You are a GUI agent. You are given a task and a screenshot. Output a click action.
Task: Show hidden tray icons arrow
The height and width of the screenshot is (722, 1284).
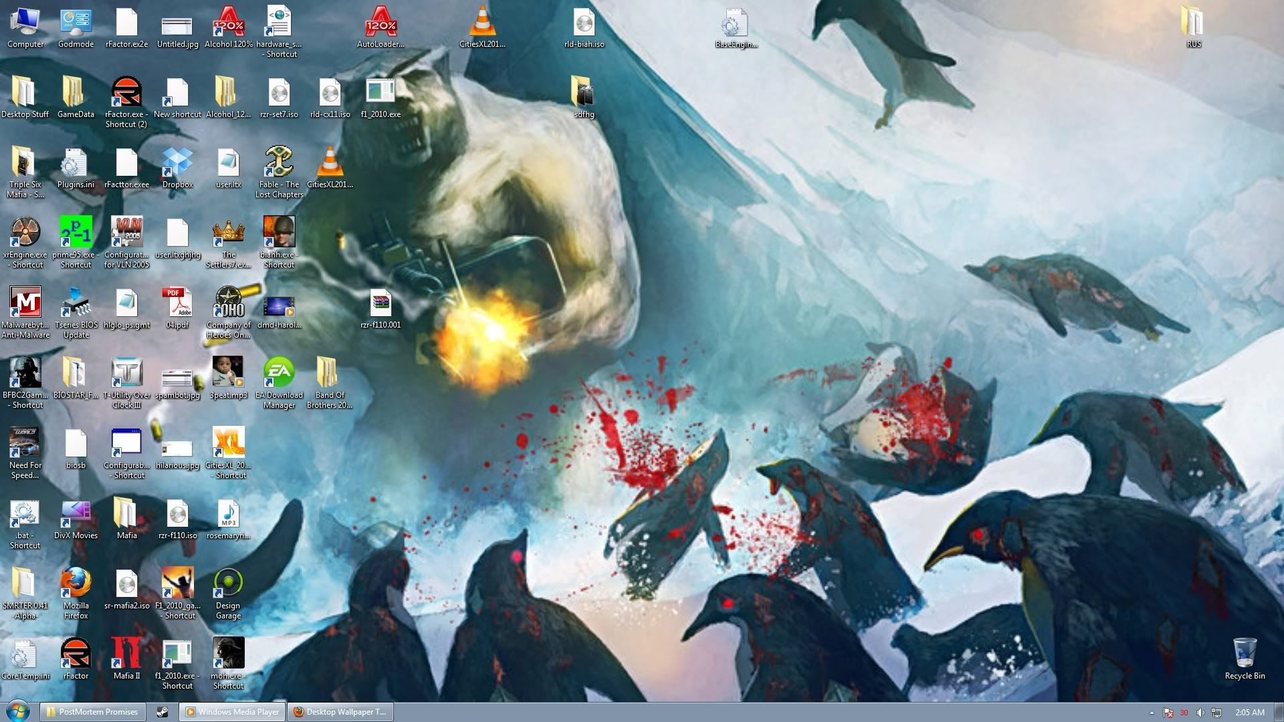(x=1152, y=713)
